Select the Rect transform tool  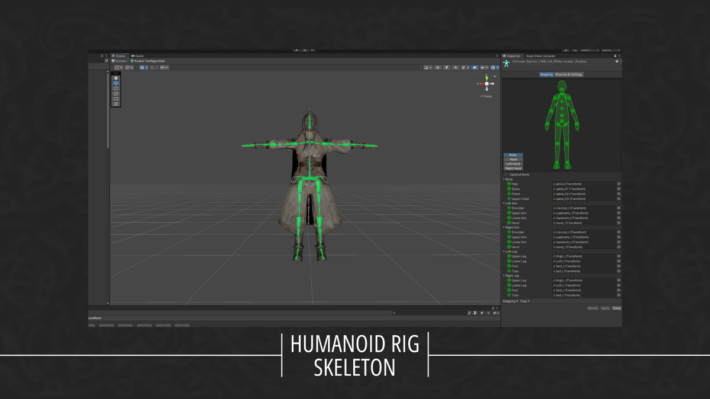[116, 99]
